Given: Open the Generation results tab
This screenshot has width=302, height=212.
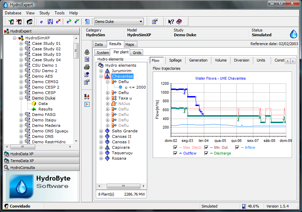Looking at the screenshot, I should click(198, 60).
